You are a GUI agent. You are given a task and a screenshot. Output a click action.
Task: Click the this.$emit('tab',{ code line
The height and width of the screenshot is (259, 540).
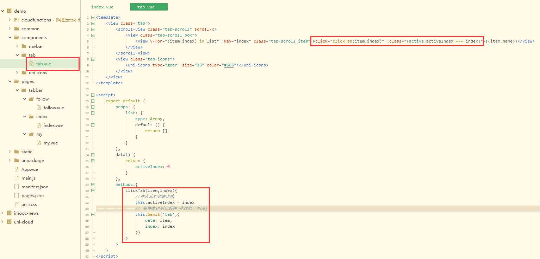click(157, 214)
